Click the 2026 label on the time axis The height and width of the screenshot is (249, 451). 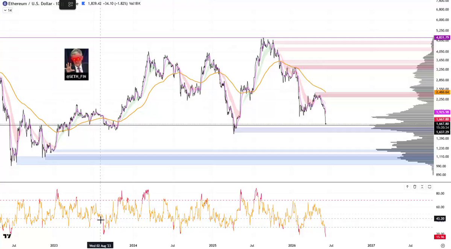pyautogui.click(x=292, y=246)
